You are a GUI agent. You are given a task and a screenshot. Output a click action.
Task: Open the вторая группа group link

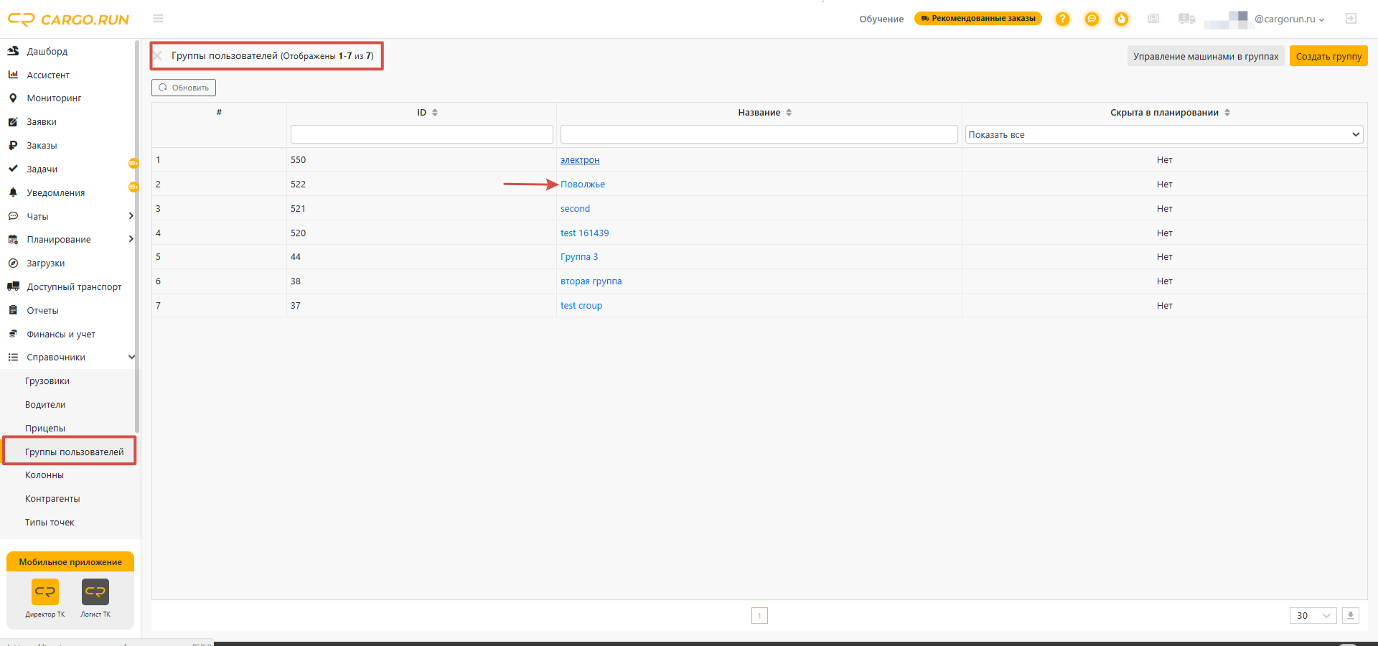pyautogui.click(x=591, y=281)
